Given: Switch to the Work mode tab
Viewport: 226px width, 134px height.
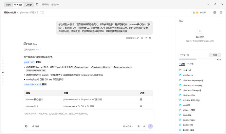Looking at the screenshot, I should [8, 5].
